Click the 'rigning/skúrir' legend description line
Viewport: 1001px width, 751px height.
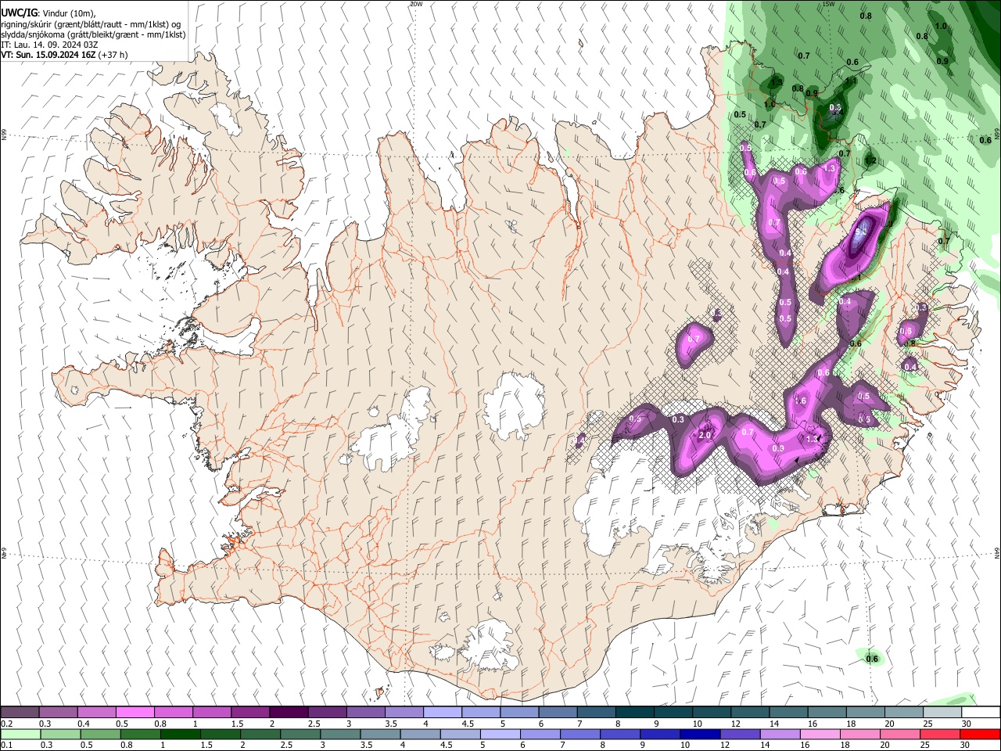pos(91,24)
